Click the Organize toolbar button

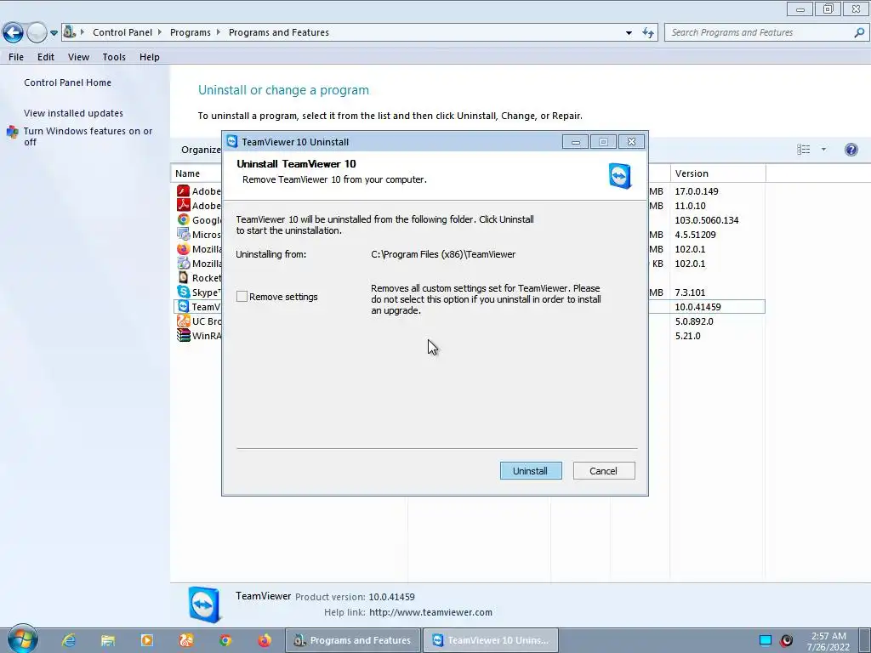201,150
